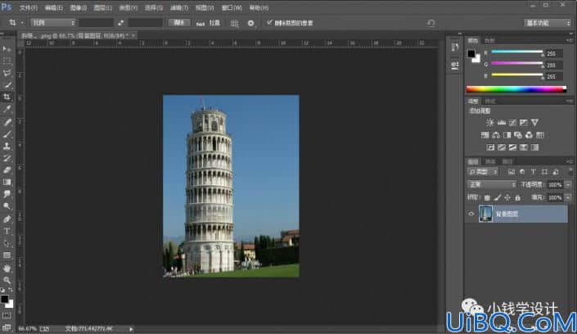This screenshot has height=334, width=577.
Task: Add a Black & White adjustment
Action: click(507, 135)
